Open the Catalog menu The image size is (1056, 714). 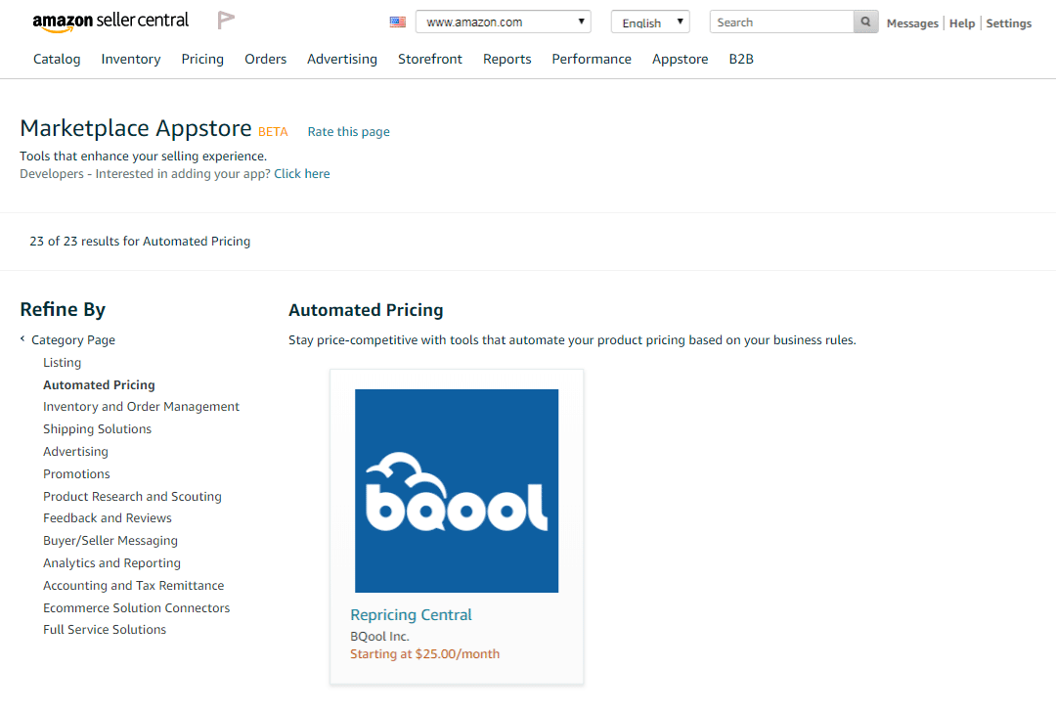57,60
